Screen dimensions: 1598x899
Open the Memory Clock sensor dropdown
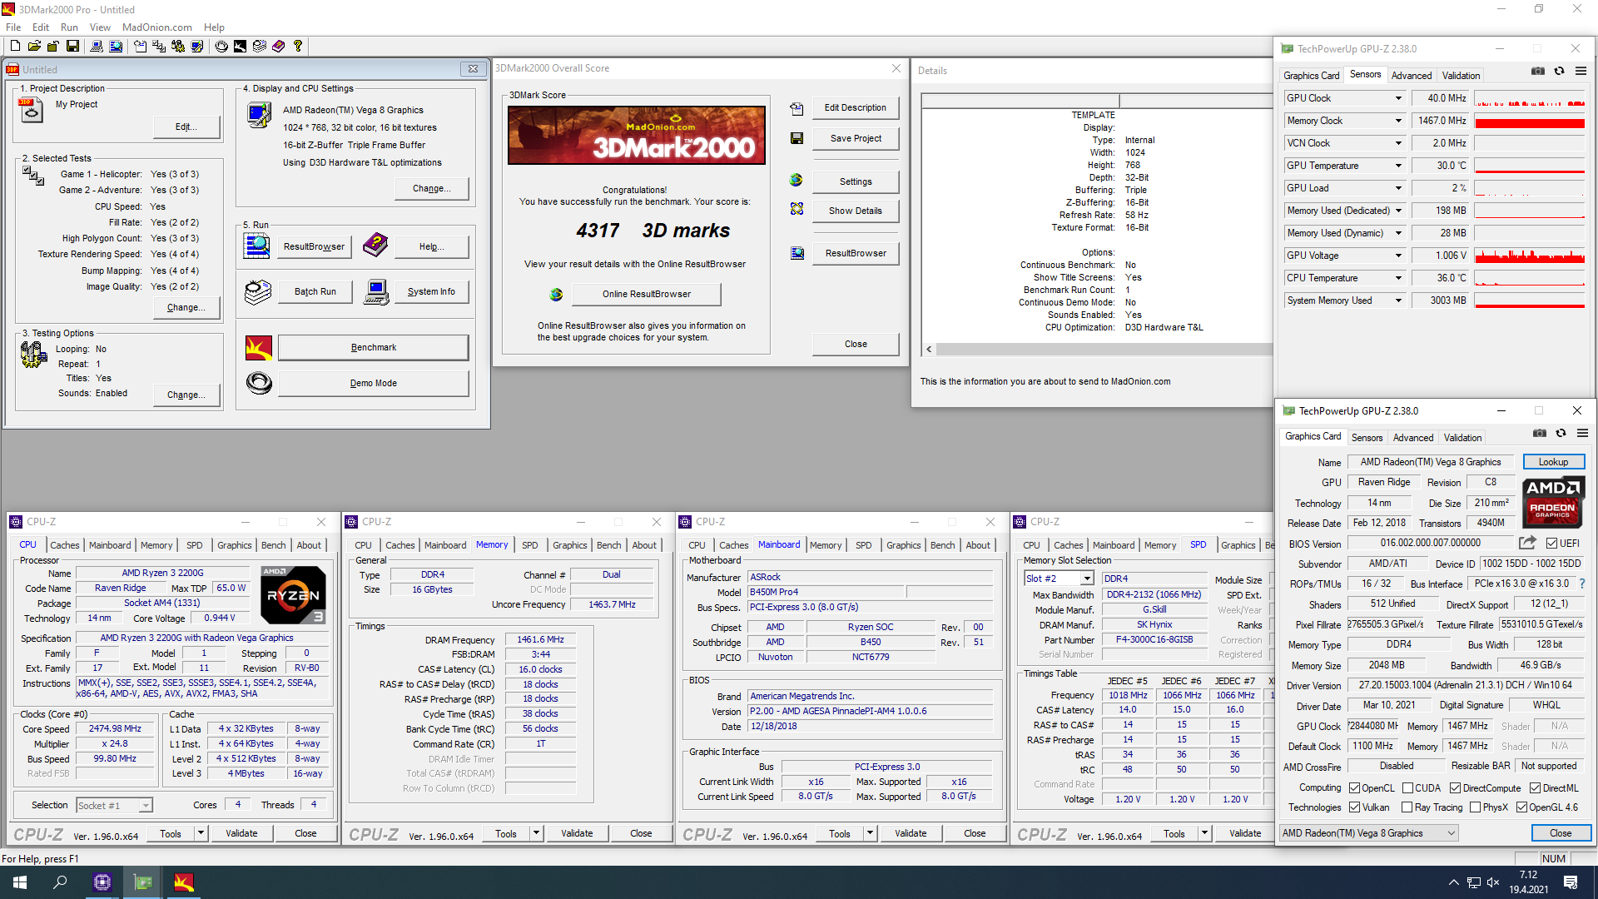point(1398,121)
